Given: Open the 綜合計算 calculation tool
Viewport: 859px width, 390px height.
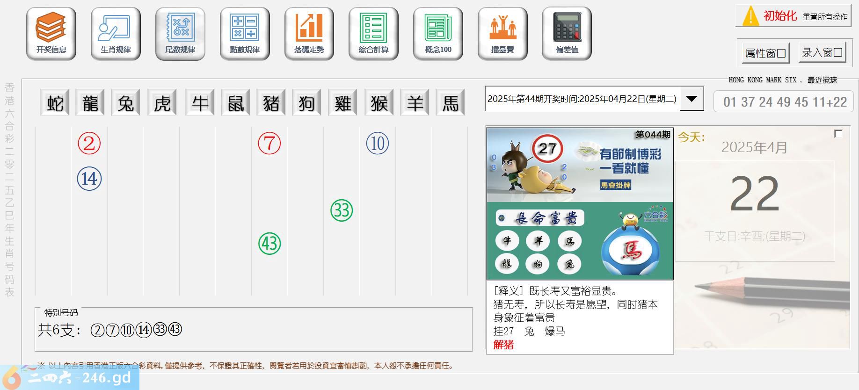Looking at the screenshot, I should click(373, 34).
